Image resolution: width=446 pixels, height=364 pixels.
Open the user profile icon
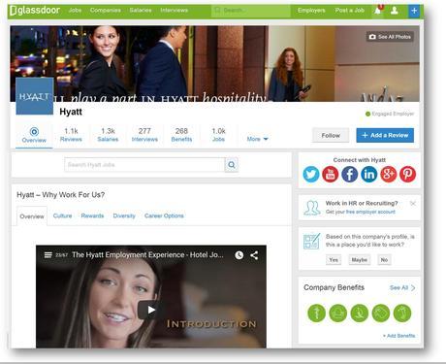395,11
